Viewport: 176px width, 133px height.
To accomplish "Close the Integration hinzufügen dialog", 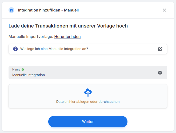I will click(165, 10).
